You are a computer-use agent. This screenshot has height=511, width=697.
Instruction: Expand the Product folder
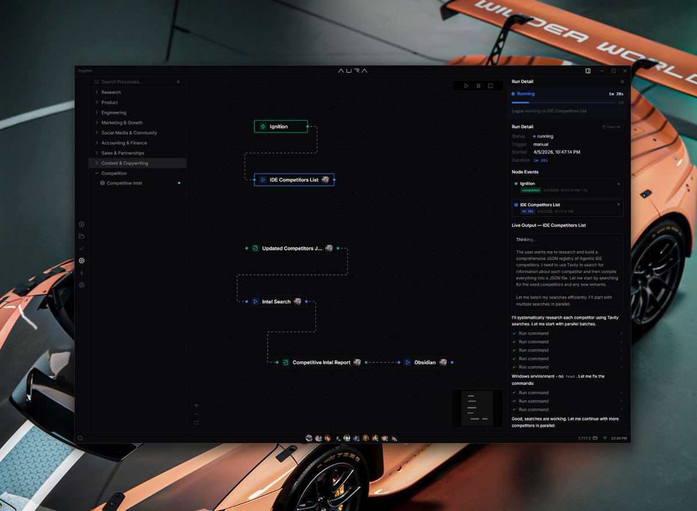pos(138,102)
